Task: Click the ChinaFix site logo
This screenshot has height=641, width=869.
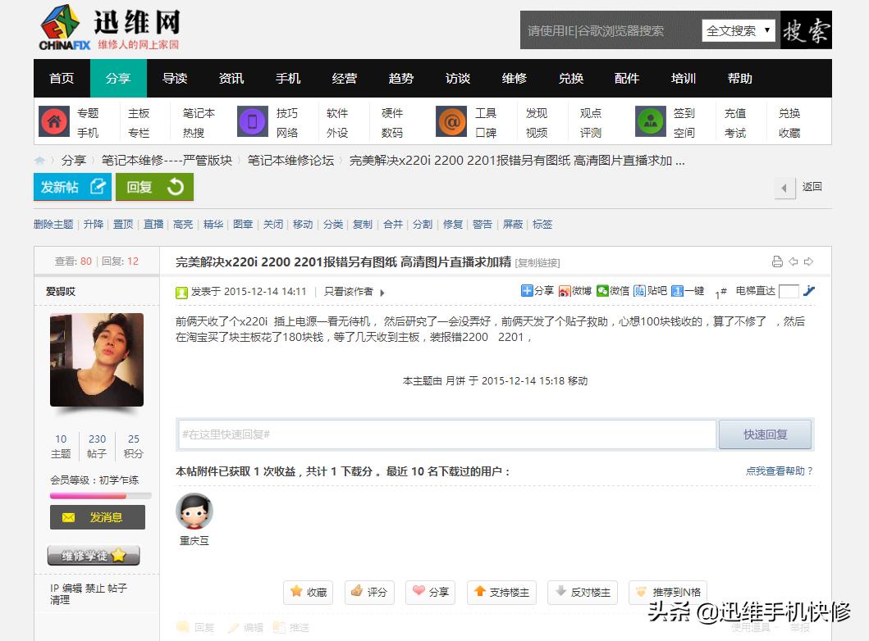Action: point(109,28)
